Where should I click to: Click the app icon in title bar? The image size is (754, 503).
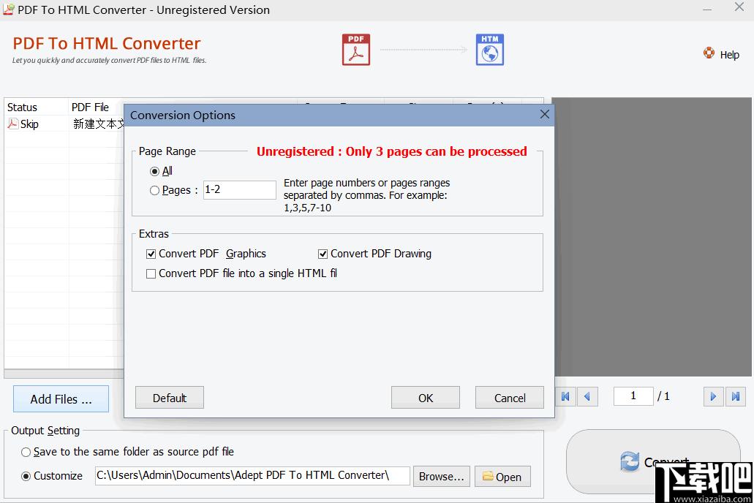point(8,9)
